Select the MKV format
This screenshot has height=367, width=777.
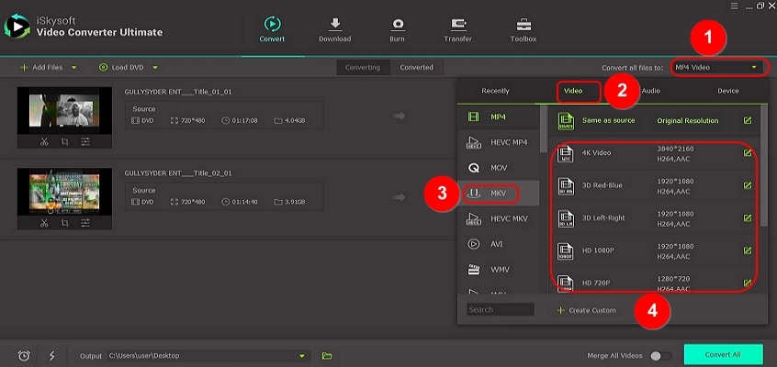498,194
